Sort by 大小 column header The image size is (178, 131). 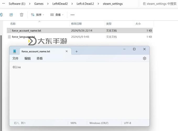click(138, 24)
